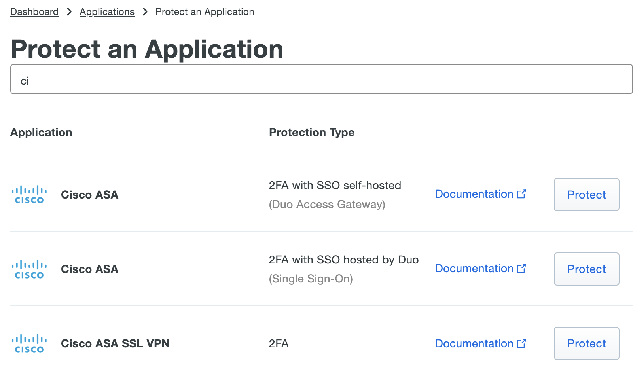Click the chevron after the Dashboard breadcrumb
Screen dimensions: 633x379
click(x=69, y=12)
